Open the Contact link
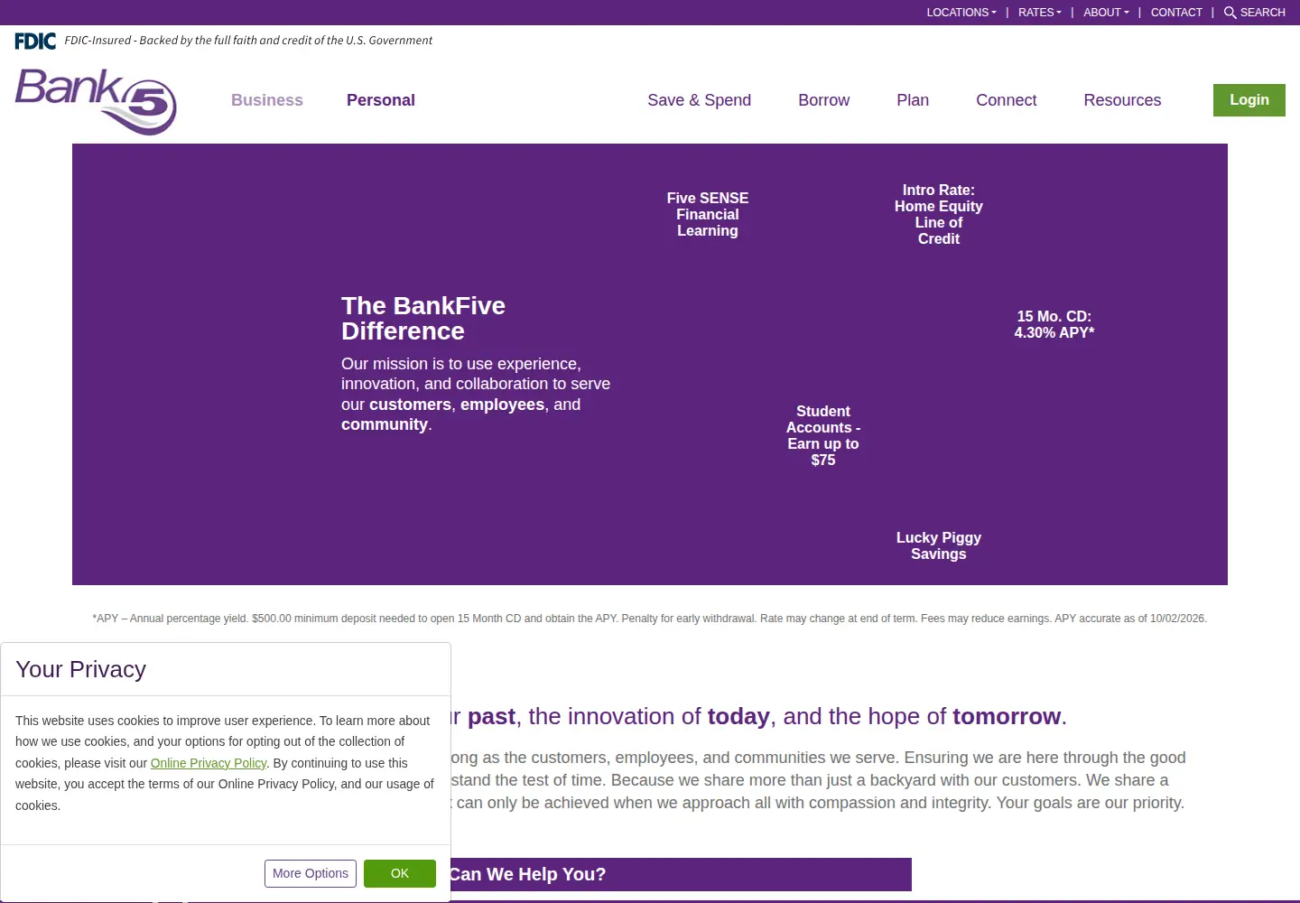 1176,13
